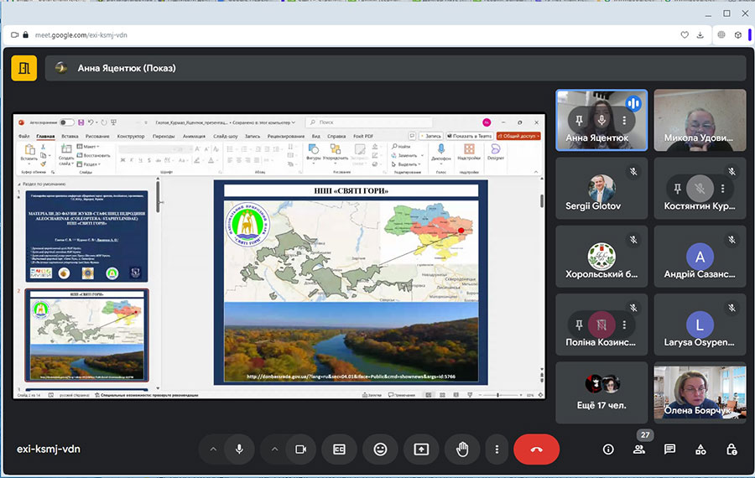This screenshot has width=755, height=478.
Task: Toggle closed captions
Action: [x=340, y=449]
